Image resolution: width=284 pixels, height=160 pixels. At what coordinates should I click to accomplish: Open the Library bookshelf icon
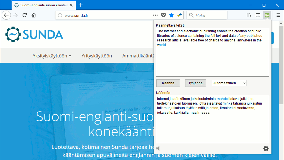pos(249,15)
